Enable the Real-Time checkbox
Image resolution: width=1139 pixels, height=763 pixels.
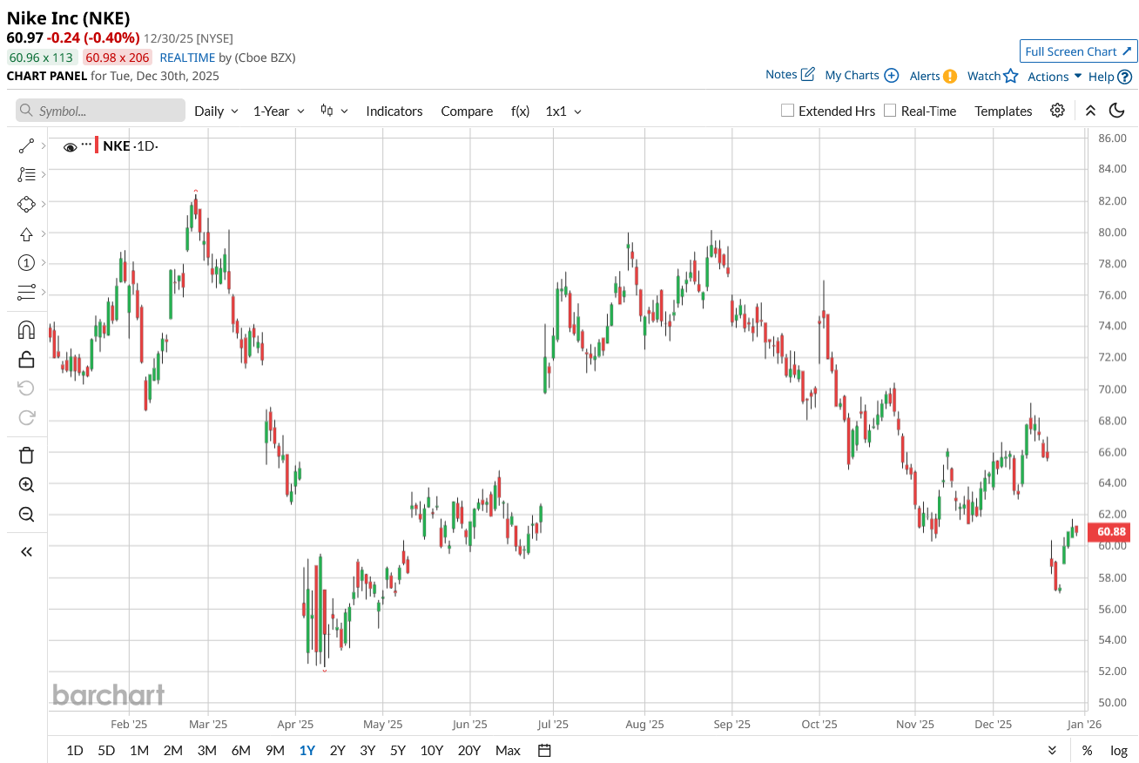coord(890,111)
